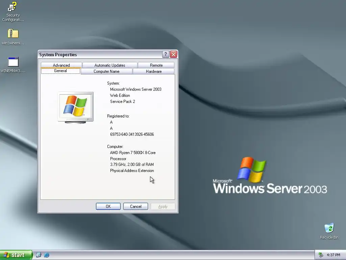This screenshot has height=260, width=346.
Task: Click the Help question mark button
Action: pos(166,55)
